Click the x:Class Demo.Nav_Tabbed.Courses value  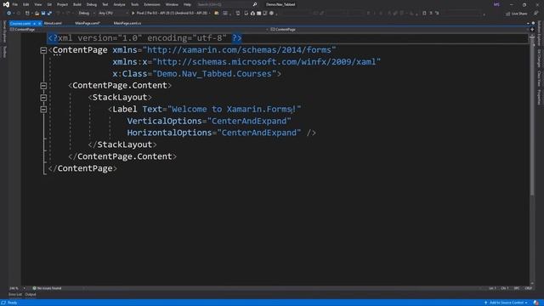coord(214,74)
